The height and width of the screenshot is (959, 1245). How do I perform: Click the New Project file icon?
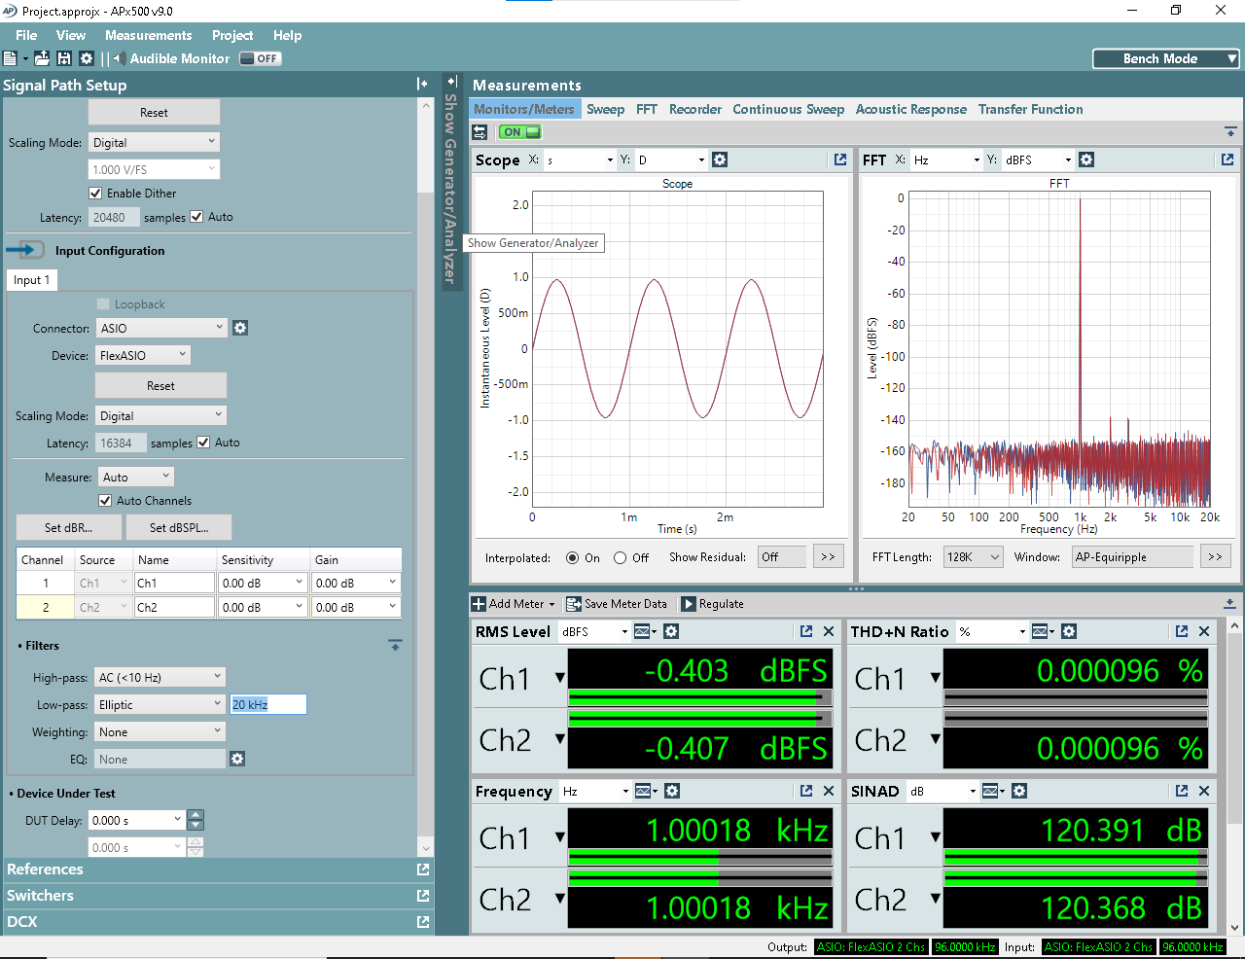pyautogui.click(x=10, y=58)
